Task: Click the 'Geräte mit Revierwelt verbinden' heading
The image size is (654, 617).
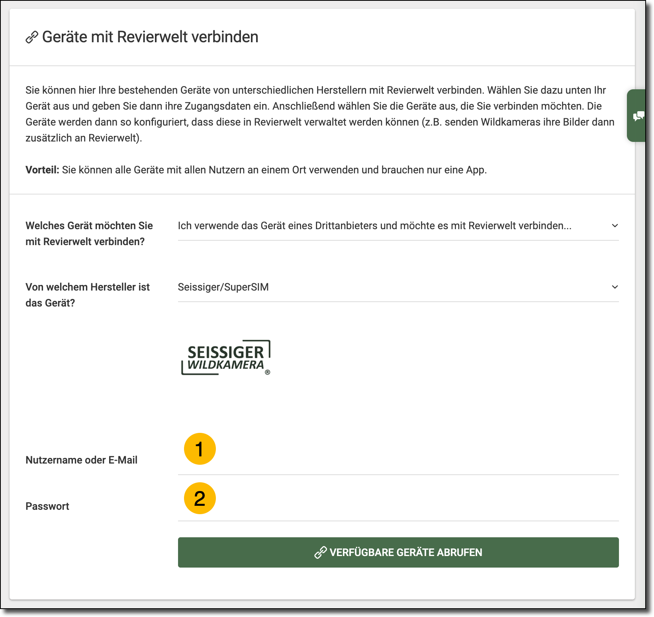Action: pyautogui.click(x=150, y=37)
